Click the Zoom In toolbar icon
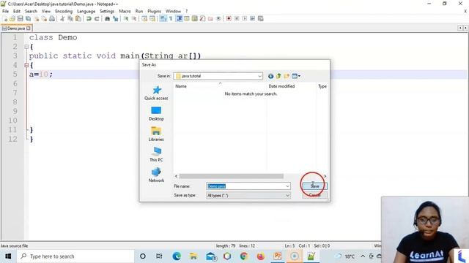This screenshot has height=263, width=469. [126, 18]
